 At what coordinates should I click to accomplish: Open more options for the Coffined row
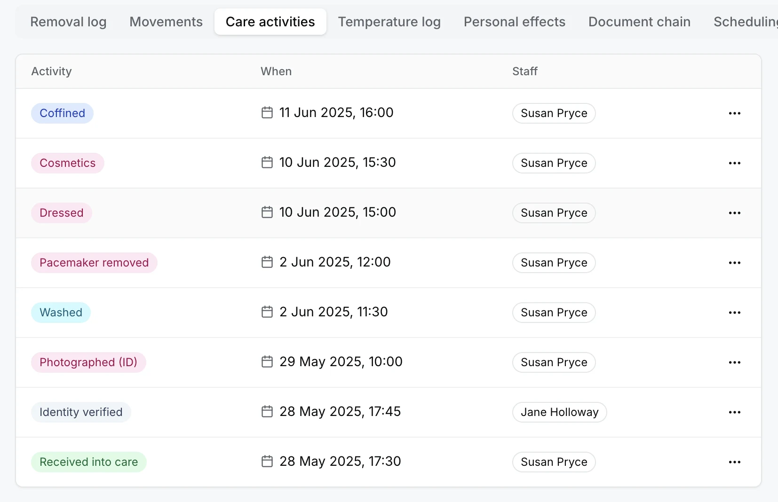735,113
